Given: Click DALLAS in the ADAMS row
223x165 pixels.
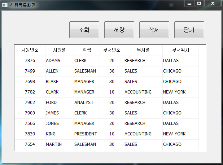Looking at the screenshot, I should point(181,61).
